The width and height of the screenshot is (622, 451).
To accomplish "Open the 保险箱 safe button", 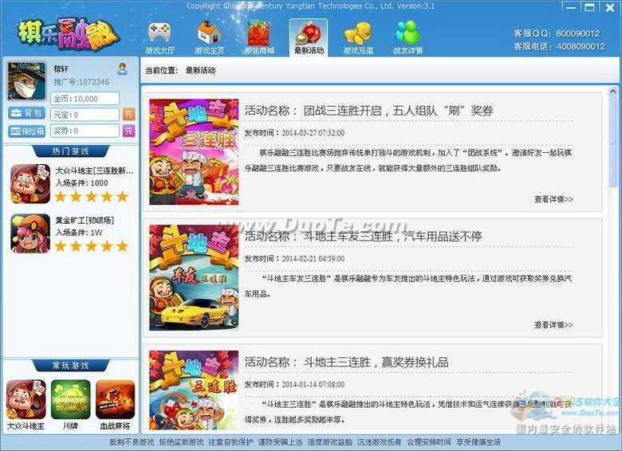I will [x=26, y=131].
